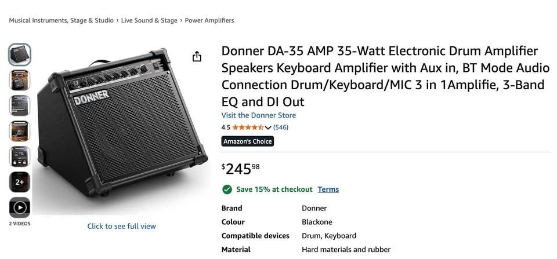Click the Amazon's Choice badge
Image resolution: width=557 pixels, height=259 pixels.
pos(247,141)
